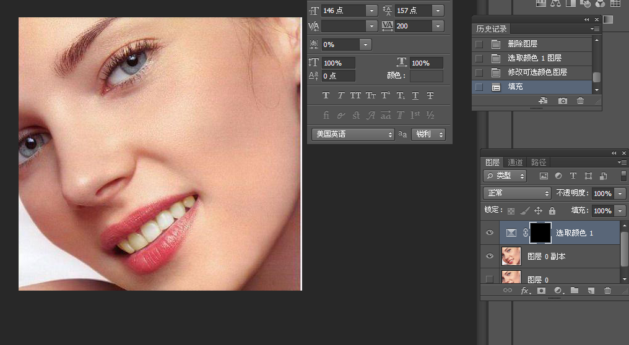The image size is (629, 345).
Task: Hide the 图层 0 副本 layer
Action: pyautogui.click(x=490, y=256)
